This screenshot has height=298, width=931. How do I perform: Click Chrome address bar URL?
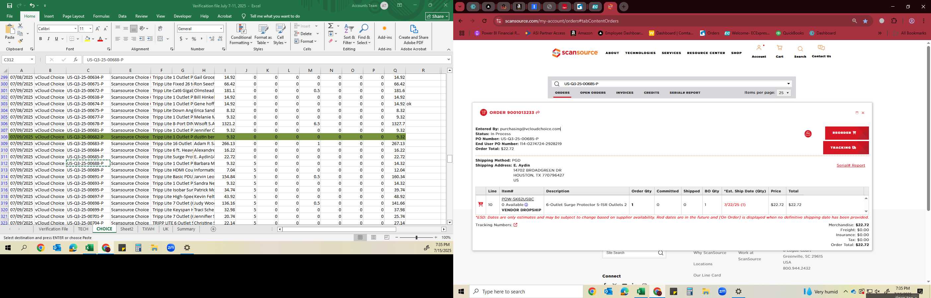562,21
